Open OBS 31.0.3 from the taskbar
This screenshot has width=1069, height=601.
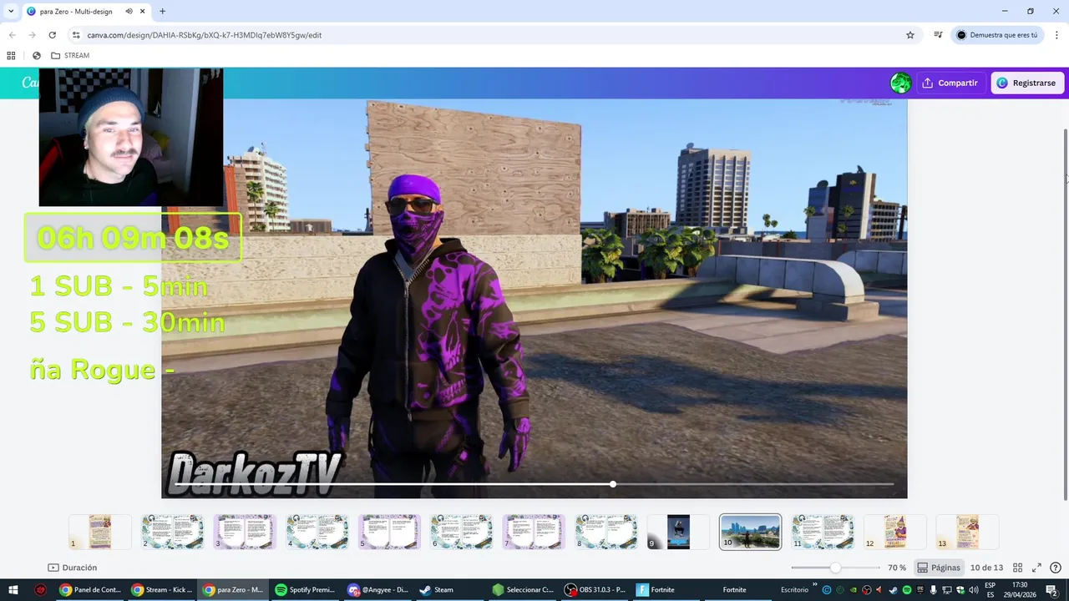tap(595, 590)
